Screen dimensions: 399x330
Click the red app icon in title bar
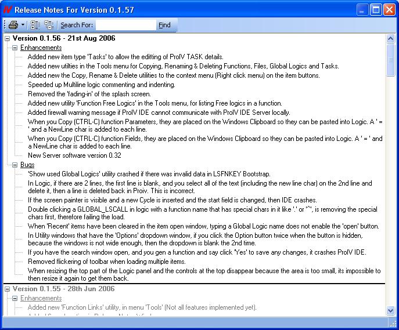coord(8,10)
